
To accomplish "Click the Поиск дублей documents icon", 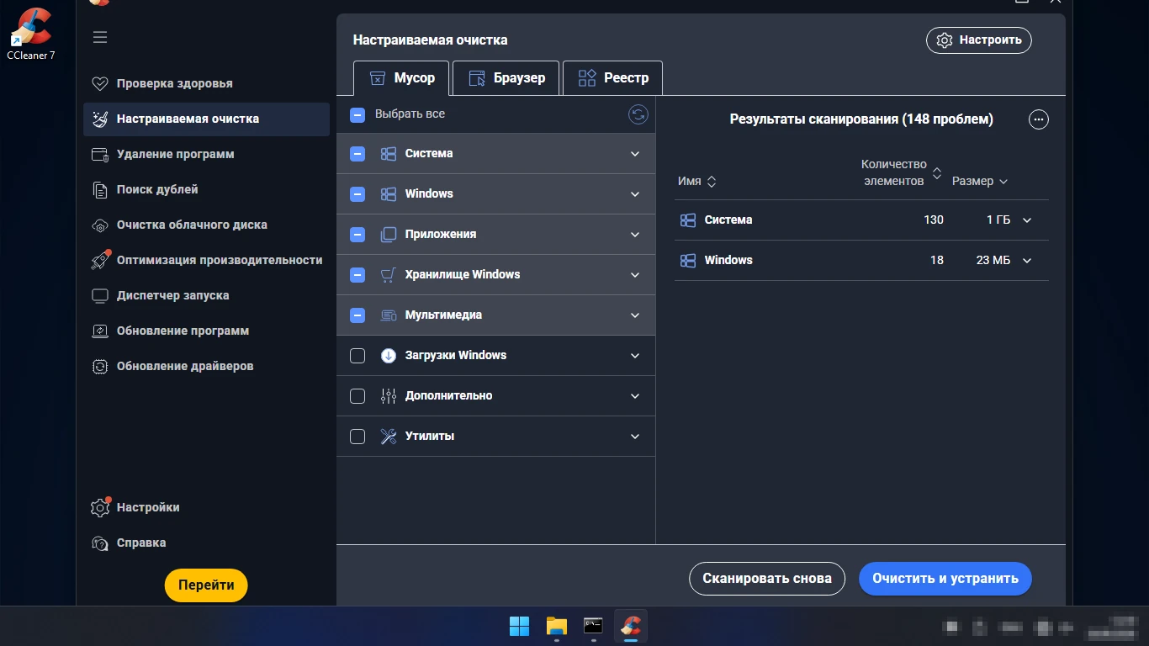I will click(x=100, y=189).
